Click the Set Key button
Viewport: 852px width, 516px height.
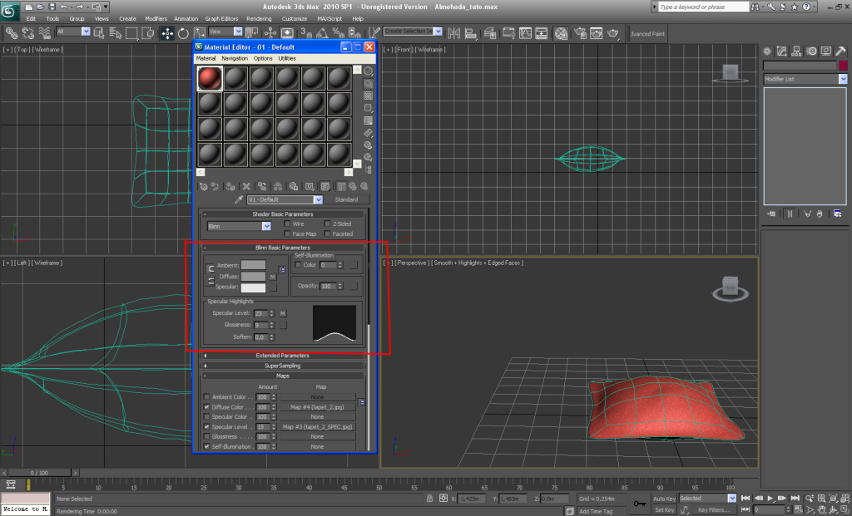tap(664, 510)
